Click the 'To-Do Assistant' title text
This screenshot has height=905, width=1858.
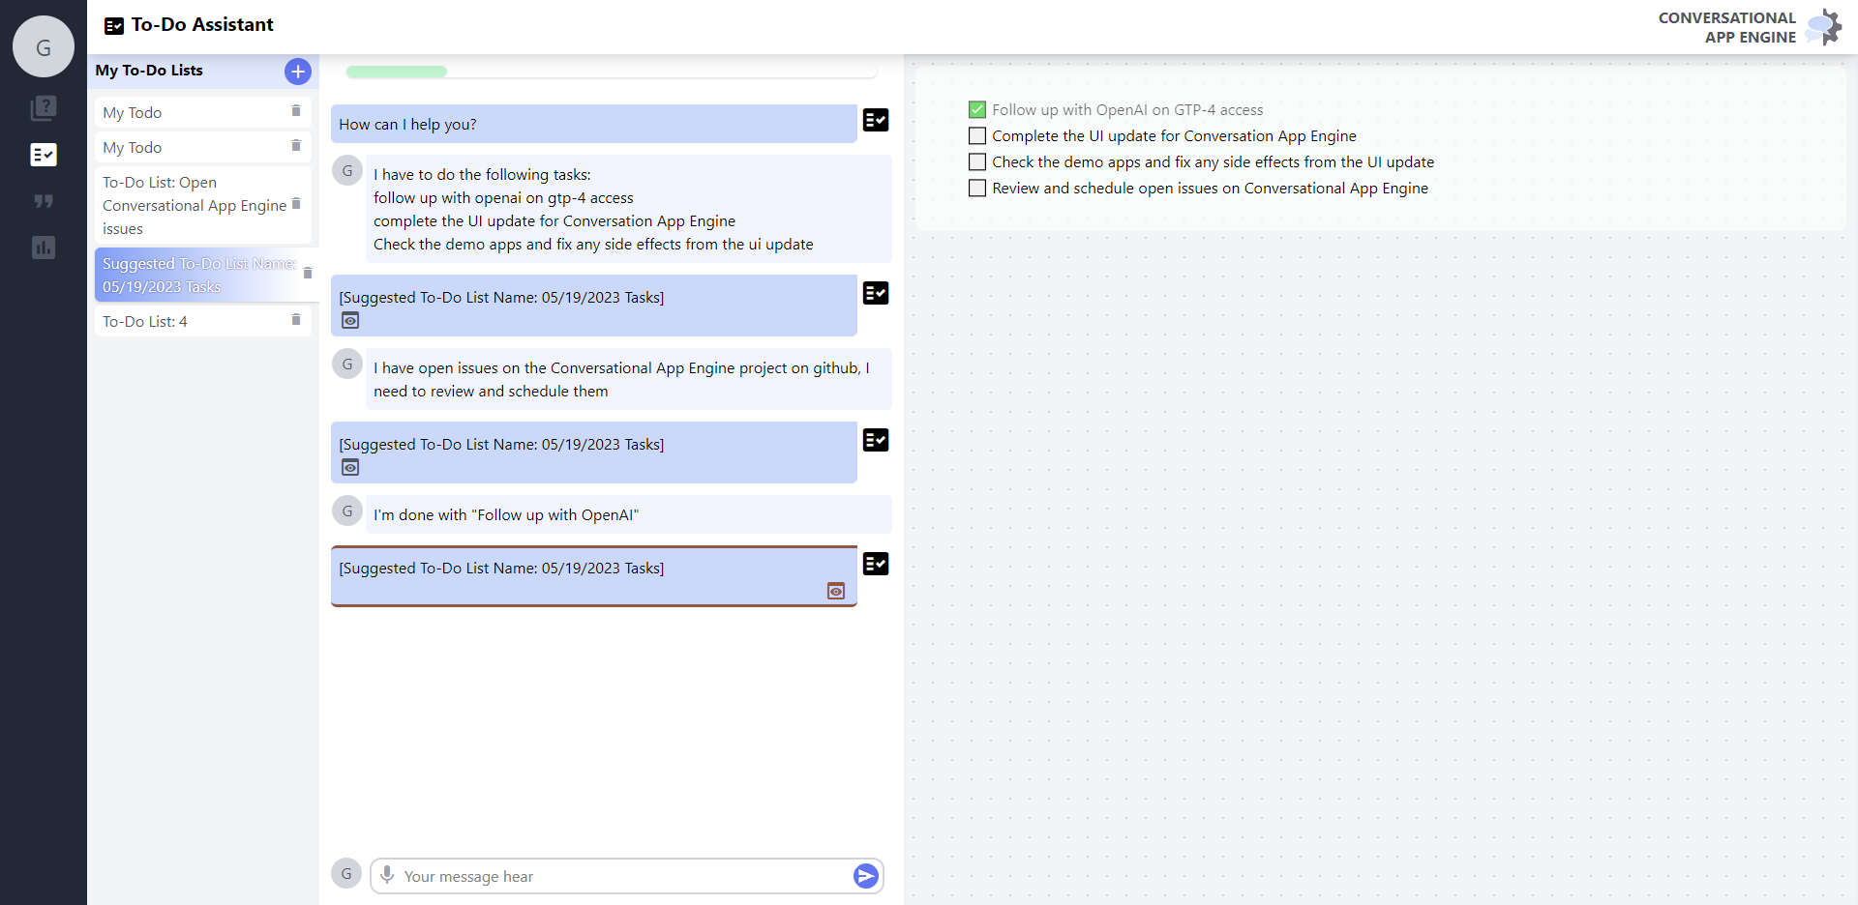tap(202, 25)
